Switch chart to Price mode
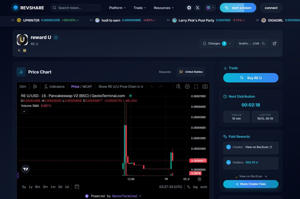Viewport: 300px width, 199px height. (75, 86)
